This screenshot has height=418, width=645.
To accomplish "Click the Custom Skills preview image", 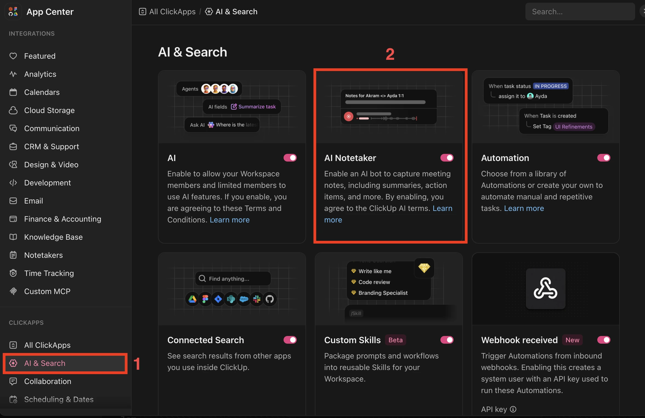I will pos(389,289).
